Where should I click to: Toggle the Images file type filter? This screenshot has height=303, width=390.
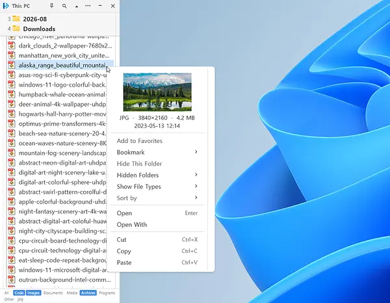click(33, 293)
